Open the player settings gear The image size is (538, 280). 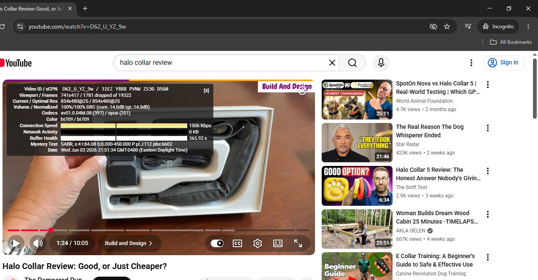(x=258, y=243)
